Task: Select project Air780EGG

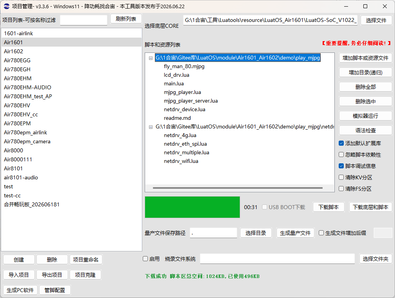Action: (x=72, y=60)
